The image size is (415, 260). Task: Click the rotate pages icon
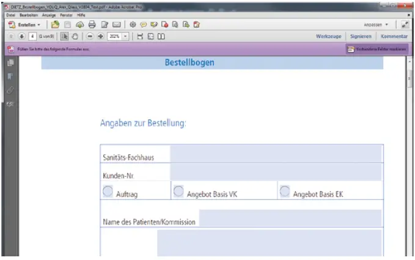pos(175,24)
